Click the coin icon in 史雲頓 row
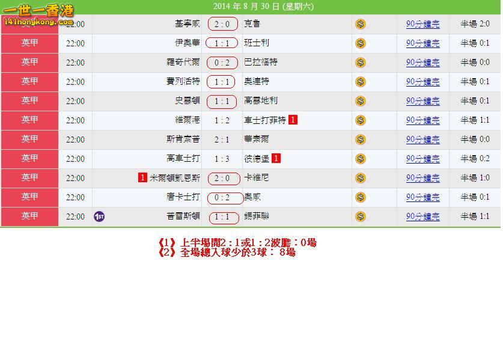 [360, 101]
